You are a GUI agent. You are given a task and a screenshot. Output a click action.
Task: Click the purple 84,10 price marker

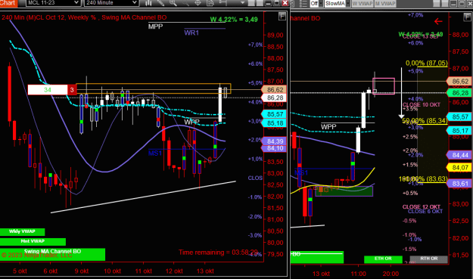(275, 148)
